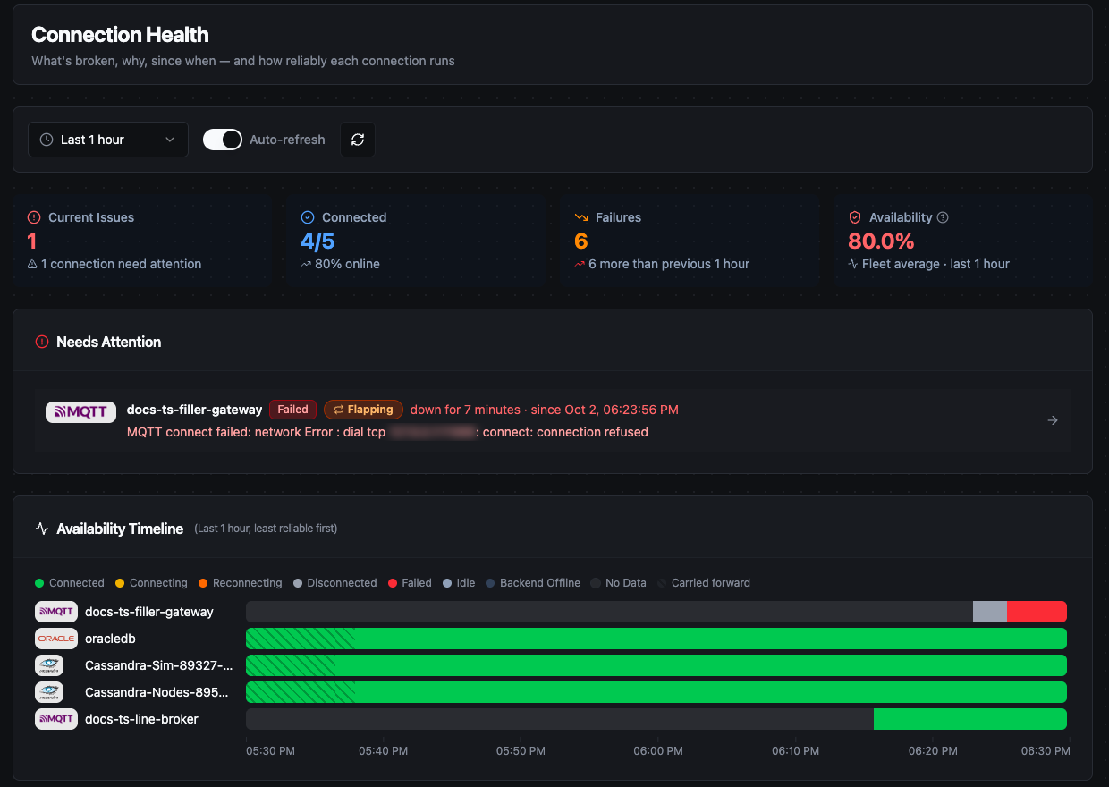Click gray Disconnected segment on docs-ts-filler-gateway bar
The width and height of the screenshot is (1109, 787).
[x=990, y=612]
